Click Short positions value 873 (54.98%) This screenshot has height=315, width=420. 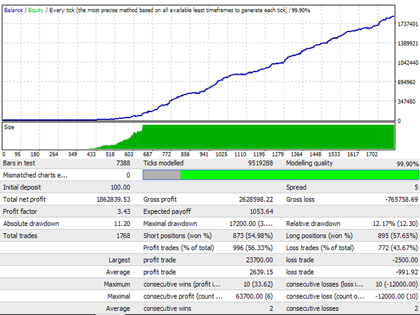coord(253,236)
